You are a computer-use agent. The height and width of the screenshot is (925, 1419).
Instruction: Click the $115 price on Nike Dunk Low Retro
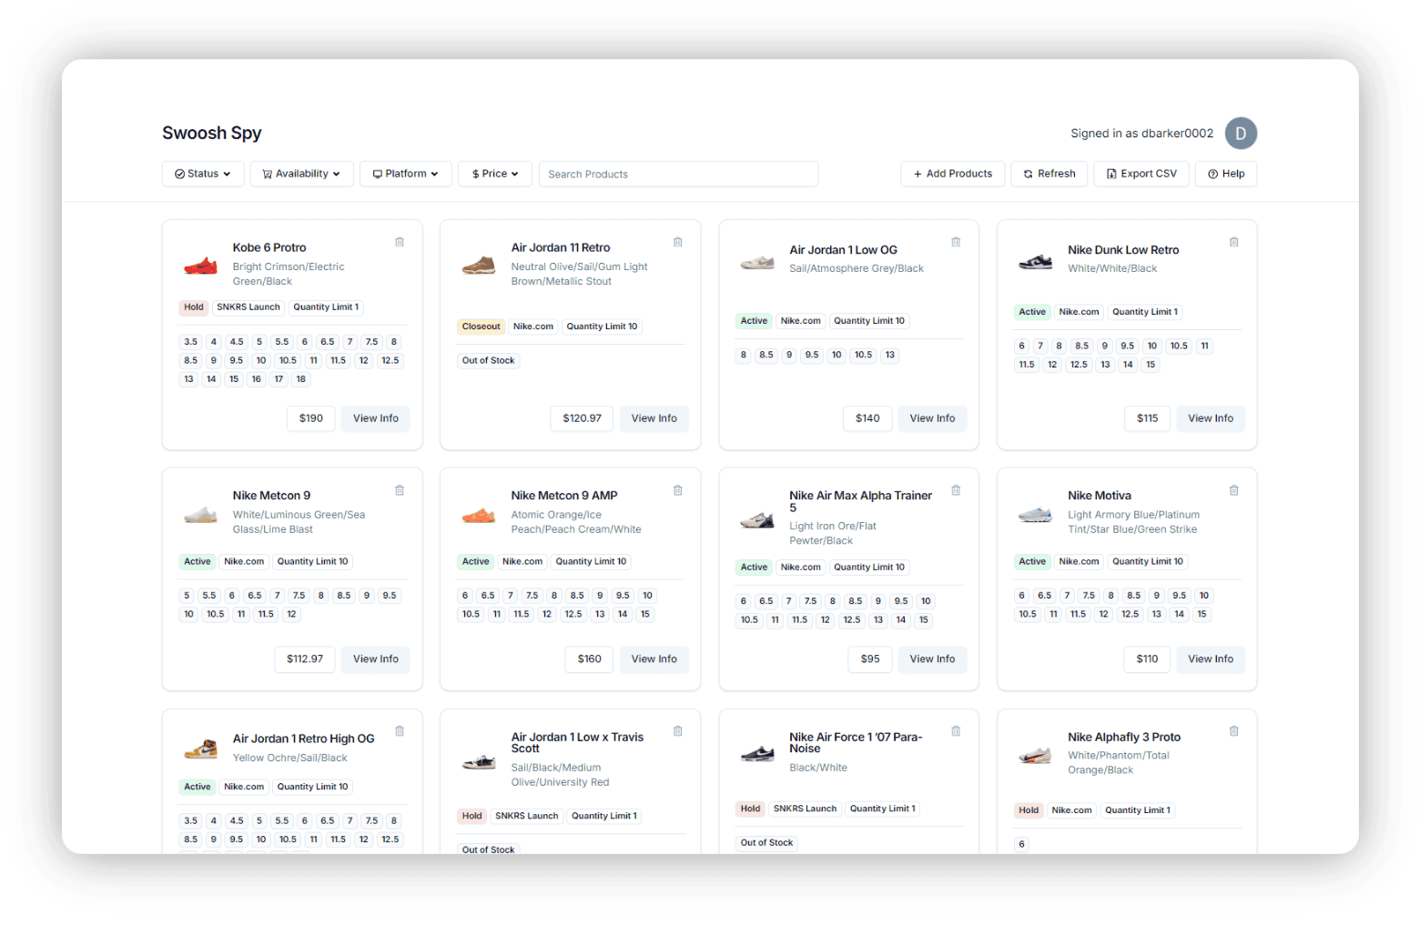click(x=1148, y=418)
